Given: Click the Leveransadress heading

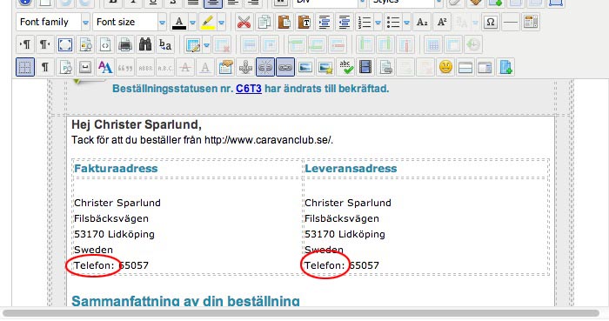Looking at the screenshot, I should point(351,169).
